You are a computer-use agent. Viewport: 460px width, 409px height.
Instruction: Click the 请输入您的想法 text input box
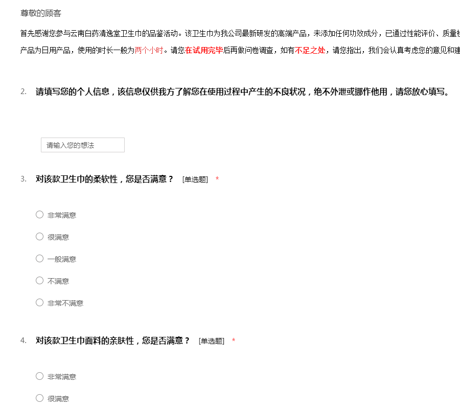click(82, 145)
